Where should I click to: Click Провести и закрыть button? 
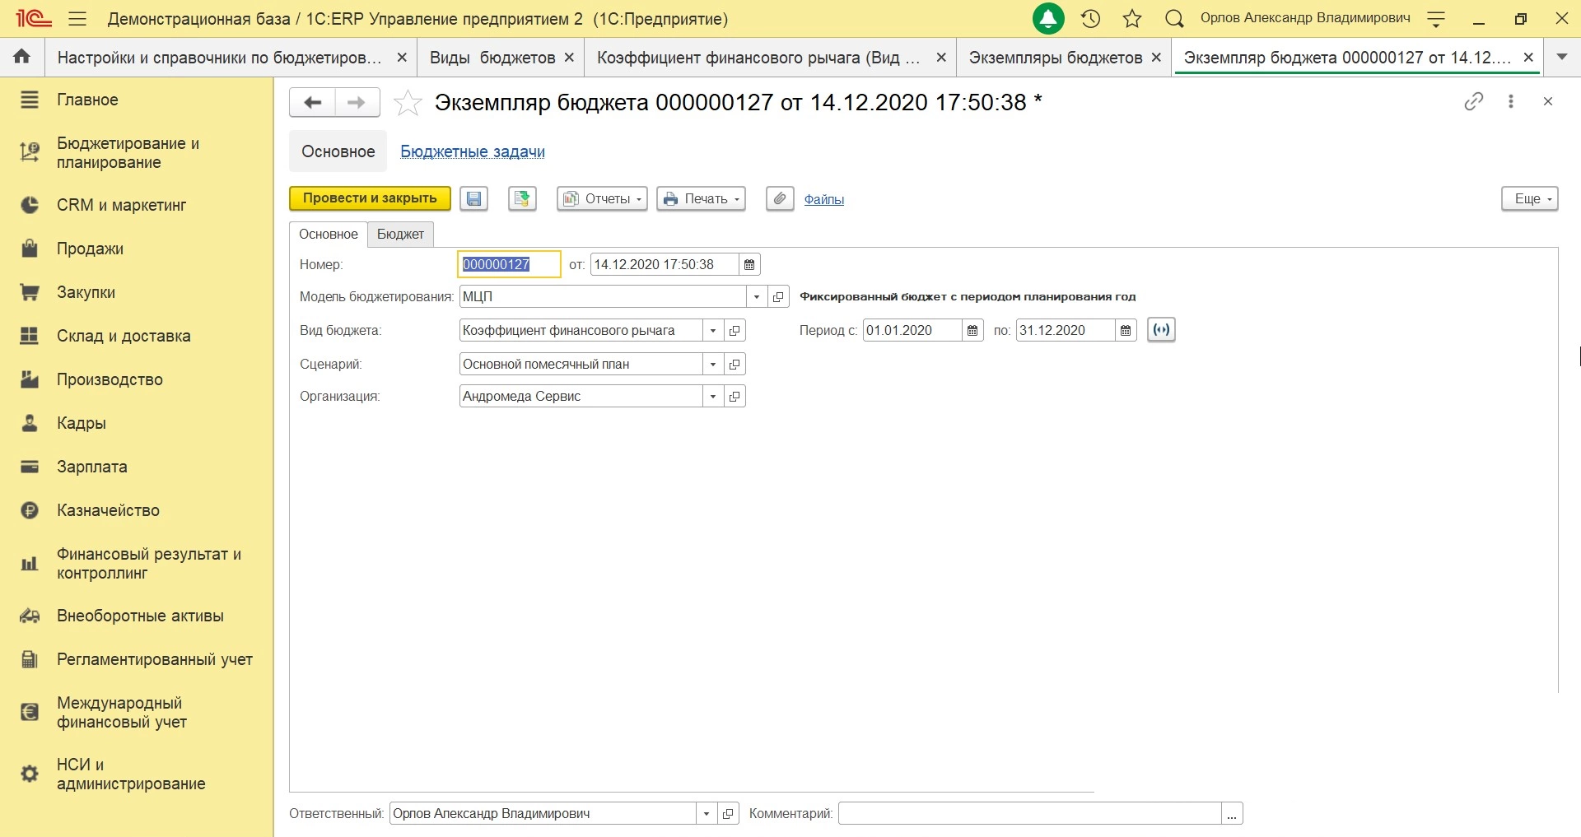pyautogui.click(x=370, y=198)
